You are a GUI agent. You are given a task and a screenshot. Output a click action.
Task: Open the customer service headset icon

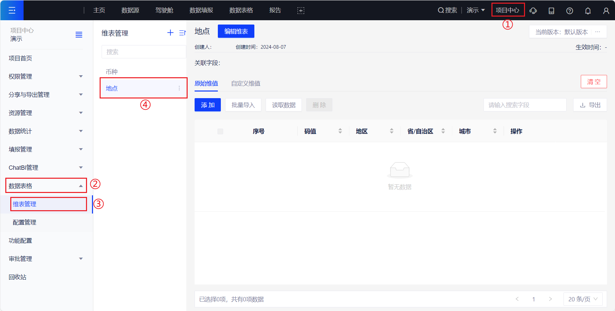coord(533,11)
